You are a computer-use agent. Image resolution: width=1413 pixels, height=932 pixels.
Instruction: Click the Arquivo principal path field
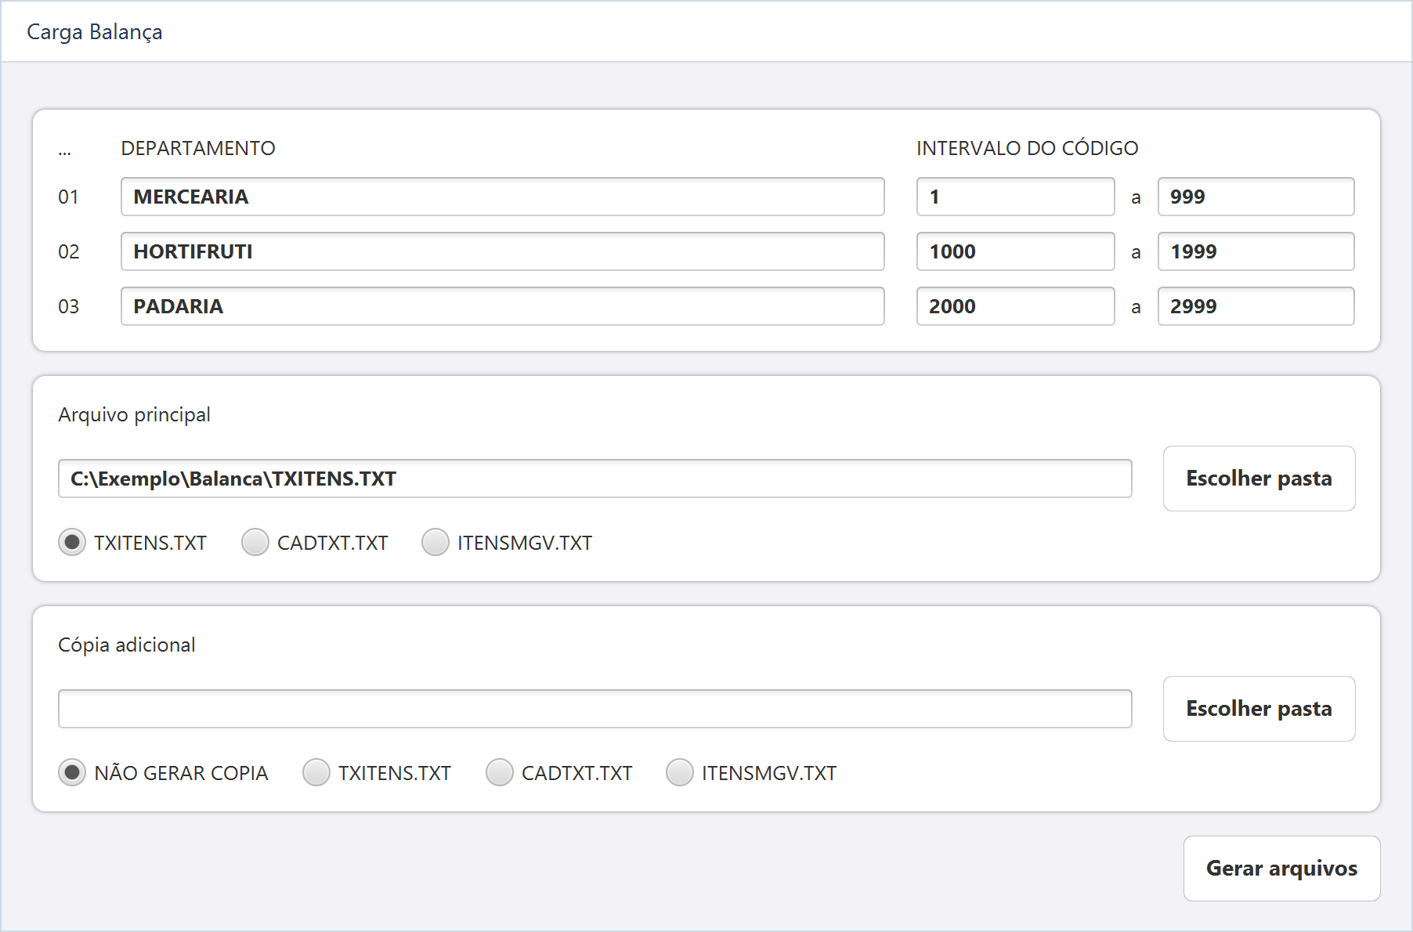594,479
